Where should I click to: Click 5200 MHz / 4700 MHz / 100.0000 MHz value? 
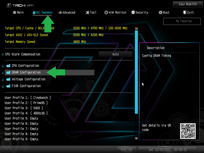click(100, 28)
